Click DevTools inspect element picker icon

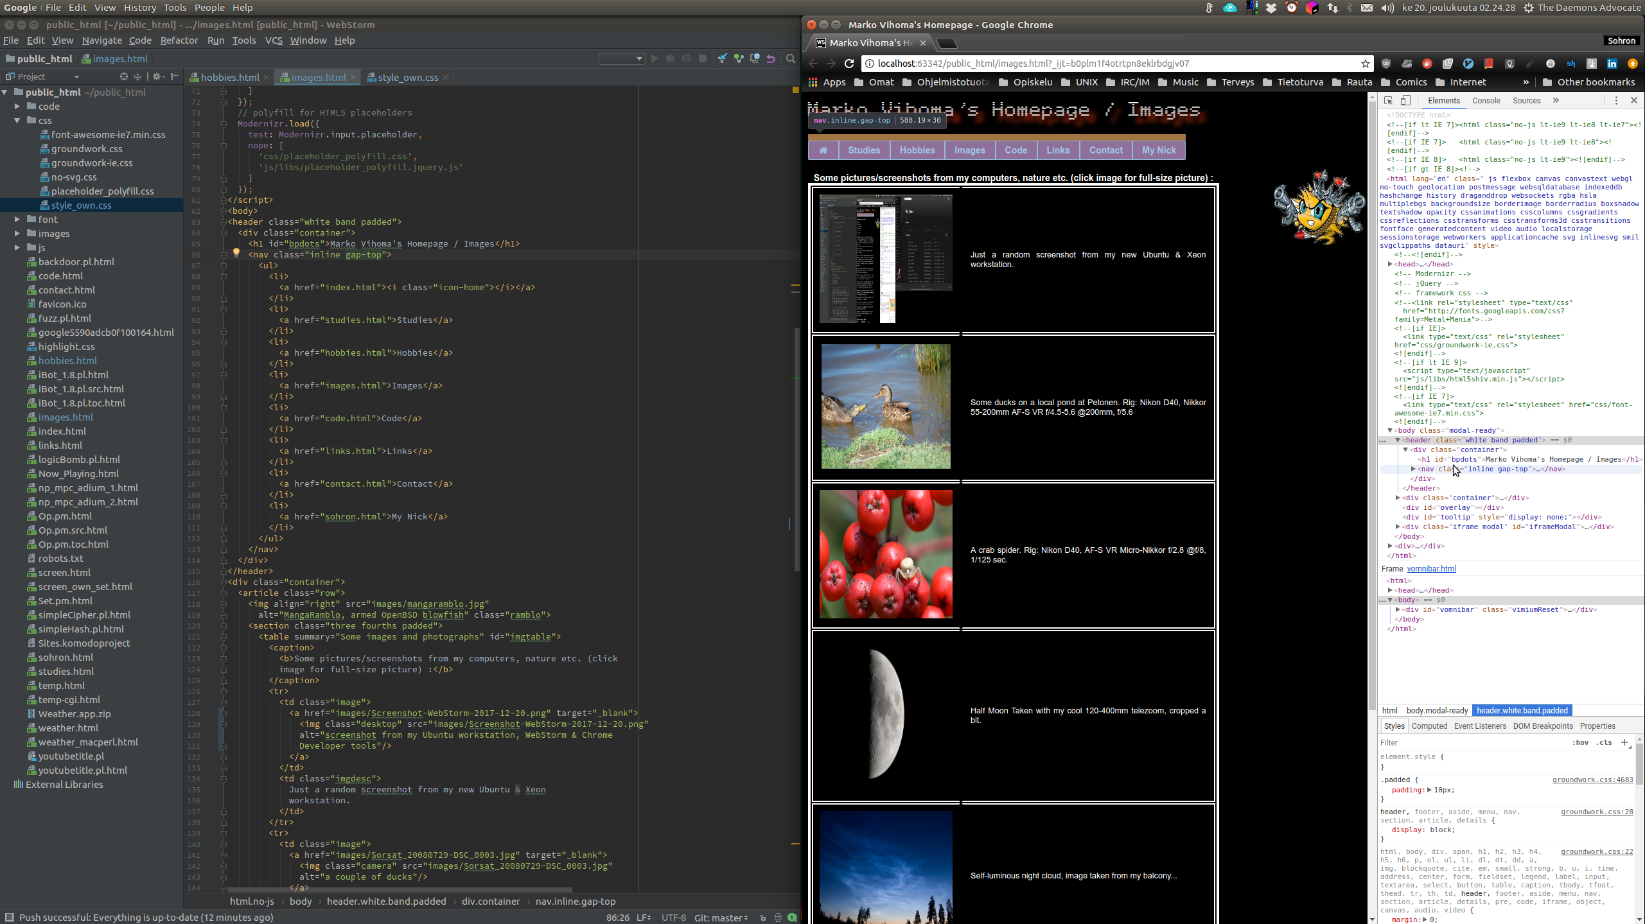pyautogui.click(x=1388, y=101)
